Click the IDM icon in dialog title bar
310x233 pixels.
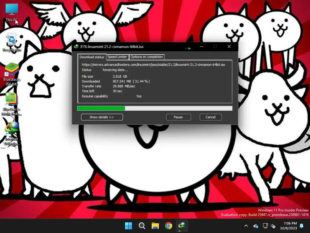coord(76,46)
